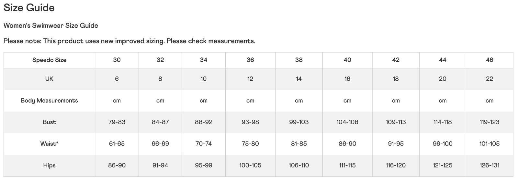The image size is (518, 181).
Task: Click the Body Measurements row label
Action: (x=49, y=101)
